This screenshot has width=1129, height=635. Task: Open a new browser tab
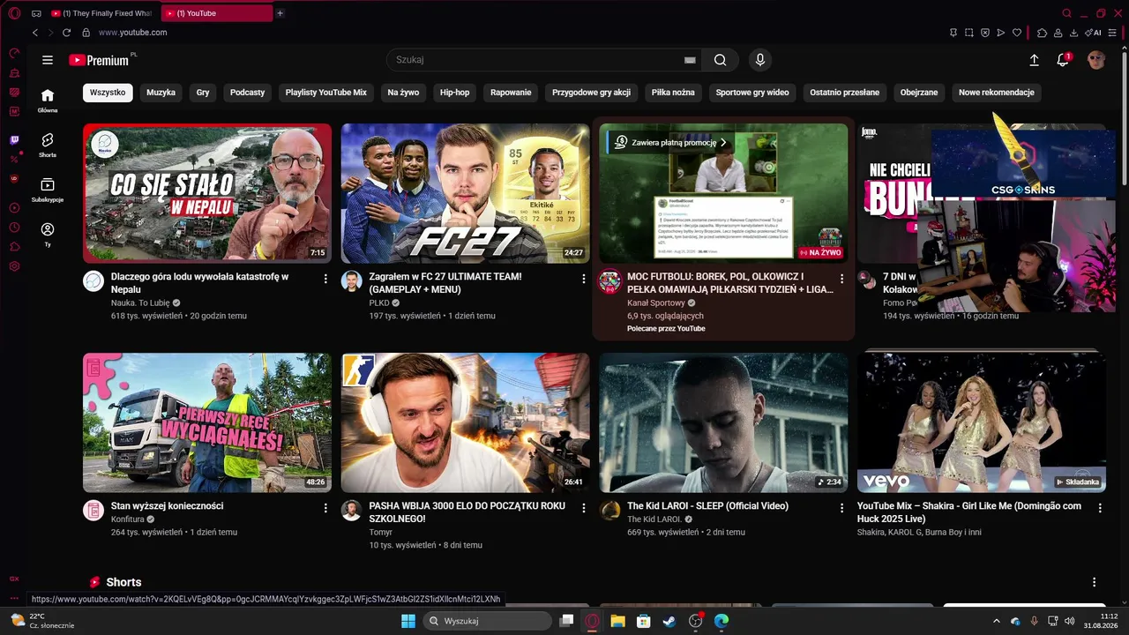click(280, 13)
